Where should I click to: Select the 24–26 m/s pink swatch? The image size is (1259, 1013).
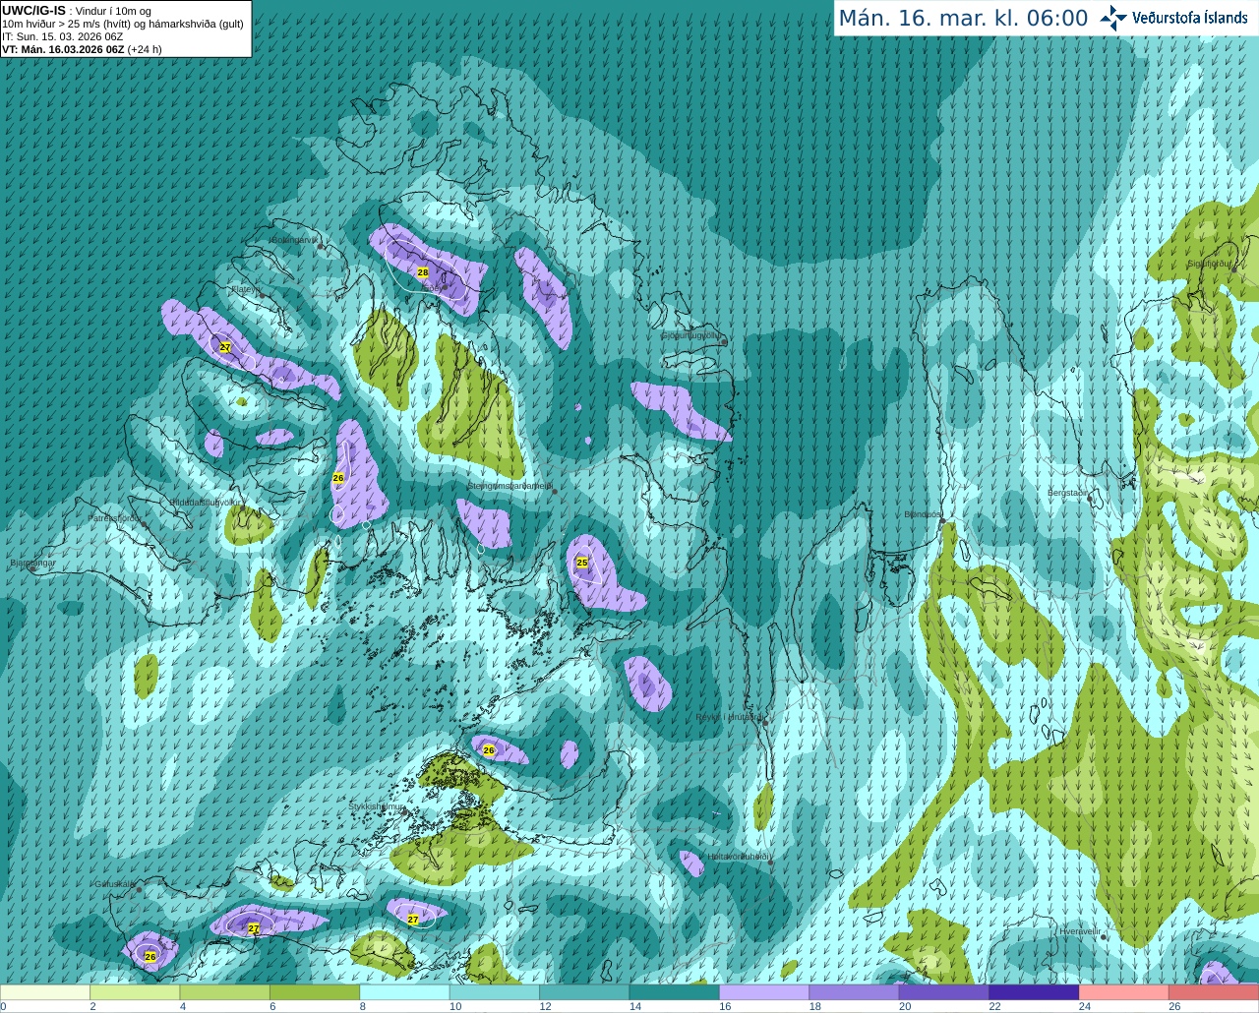pos(1124,992)
